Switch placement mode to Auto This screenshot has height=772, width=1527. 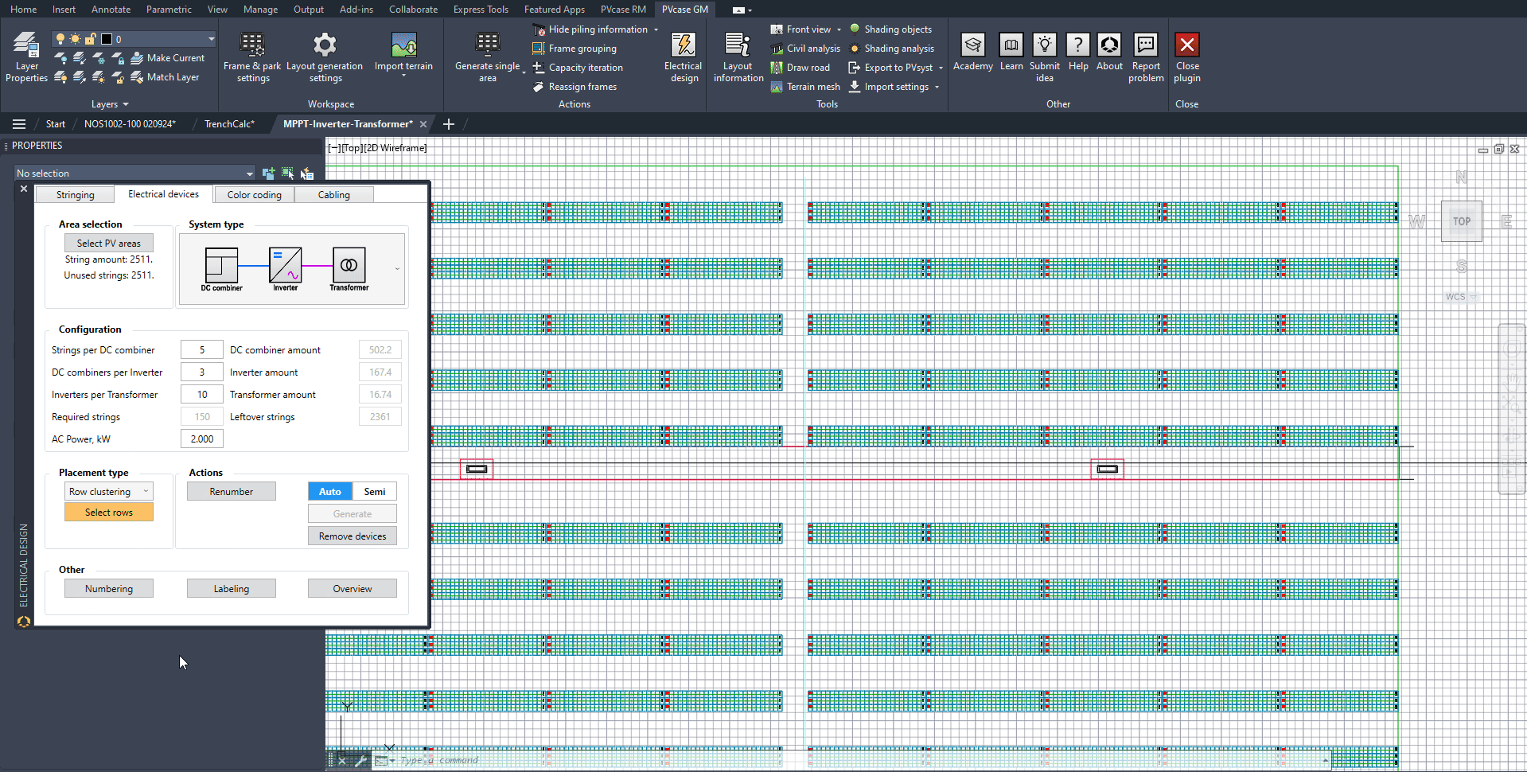coord(329,492)
